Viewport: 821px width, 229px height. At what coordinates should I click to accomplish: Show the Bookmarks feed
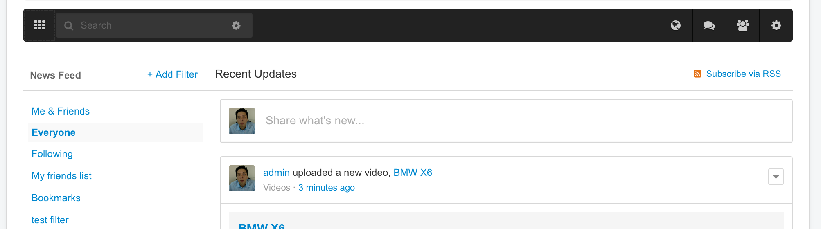coord(56,198)
